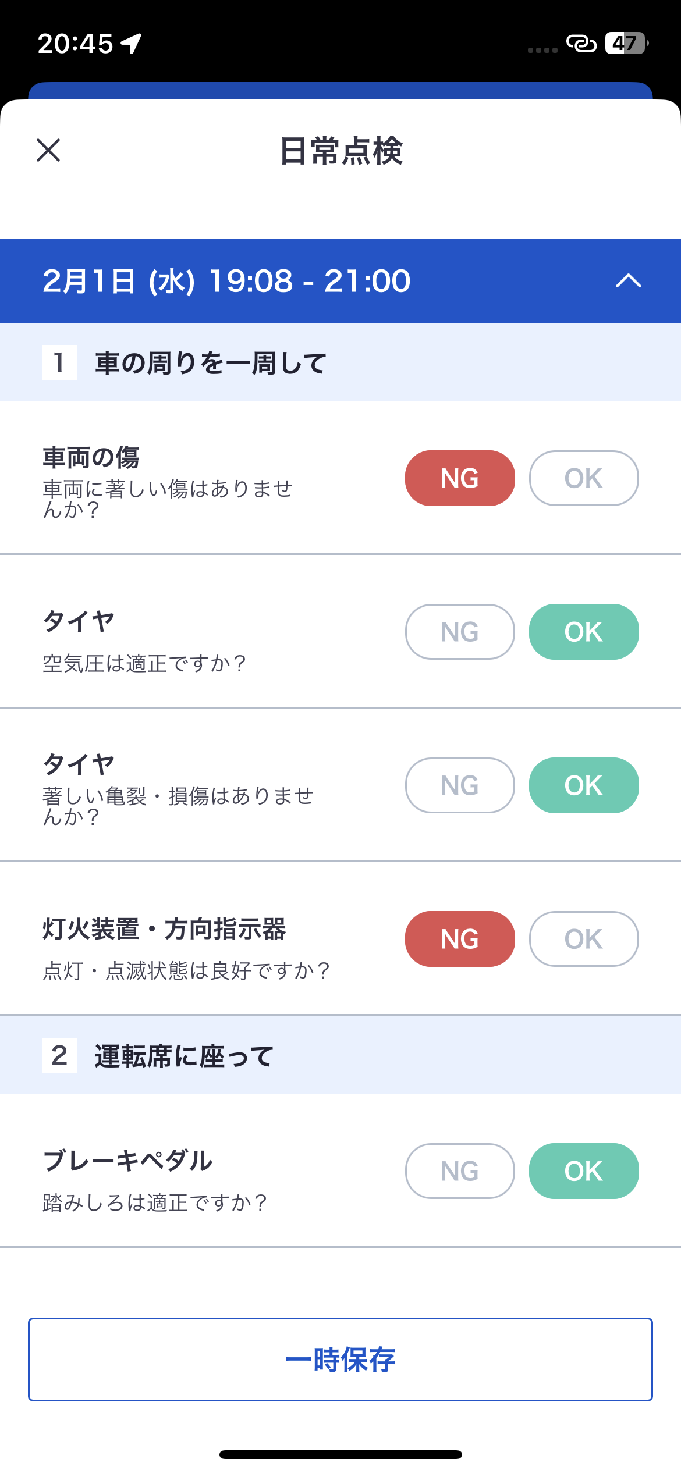Close the 日常点検 sheet with X icon
The width and height of the screenshot is (681, 1473).
(48, 150)
